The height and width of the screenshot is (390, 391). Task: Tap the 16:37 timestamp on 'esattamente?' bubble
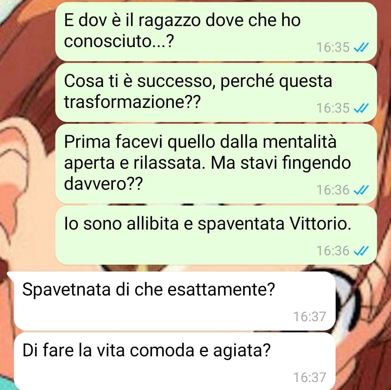(x=310, y=317)
